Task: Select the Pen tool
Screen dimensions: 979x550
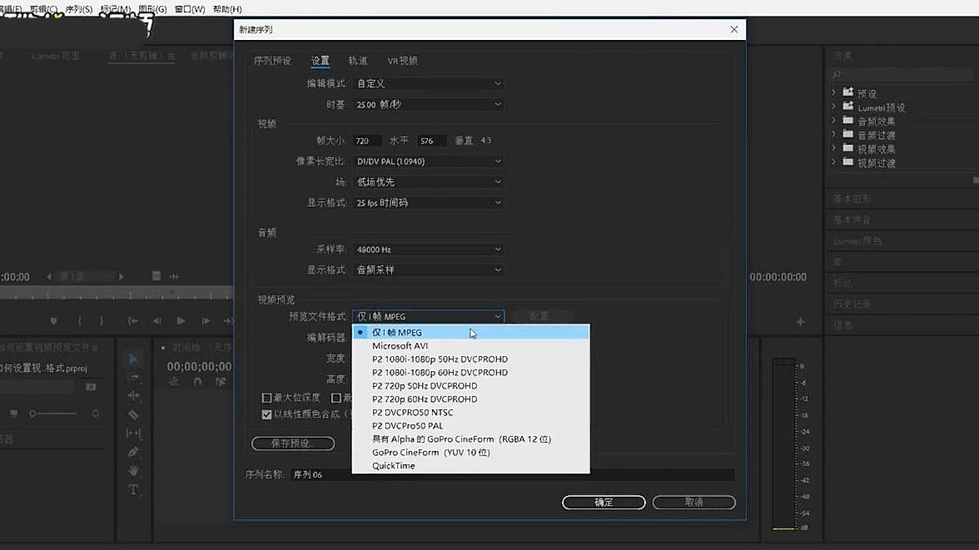Action: coord(133,452)
